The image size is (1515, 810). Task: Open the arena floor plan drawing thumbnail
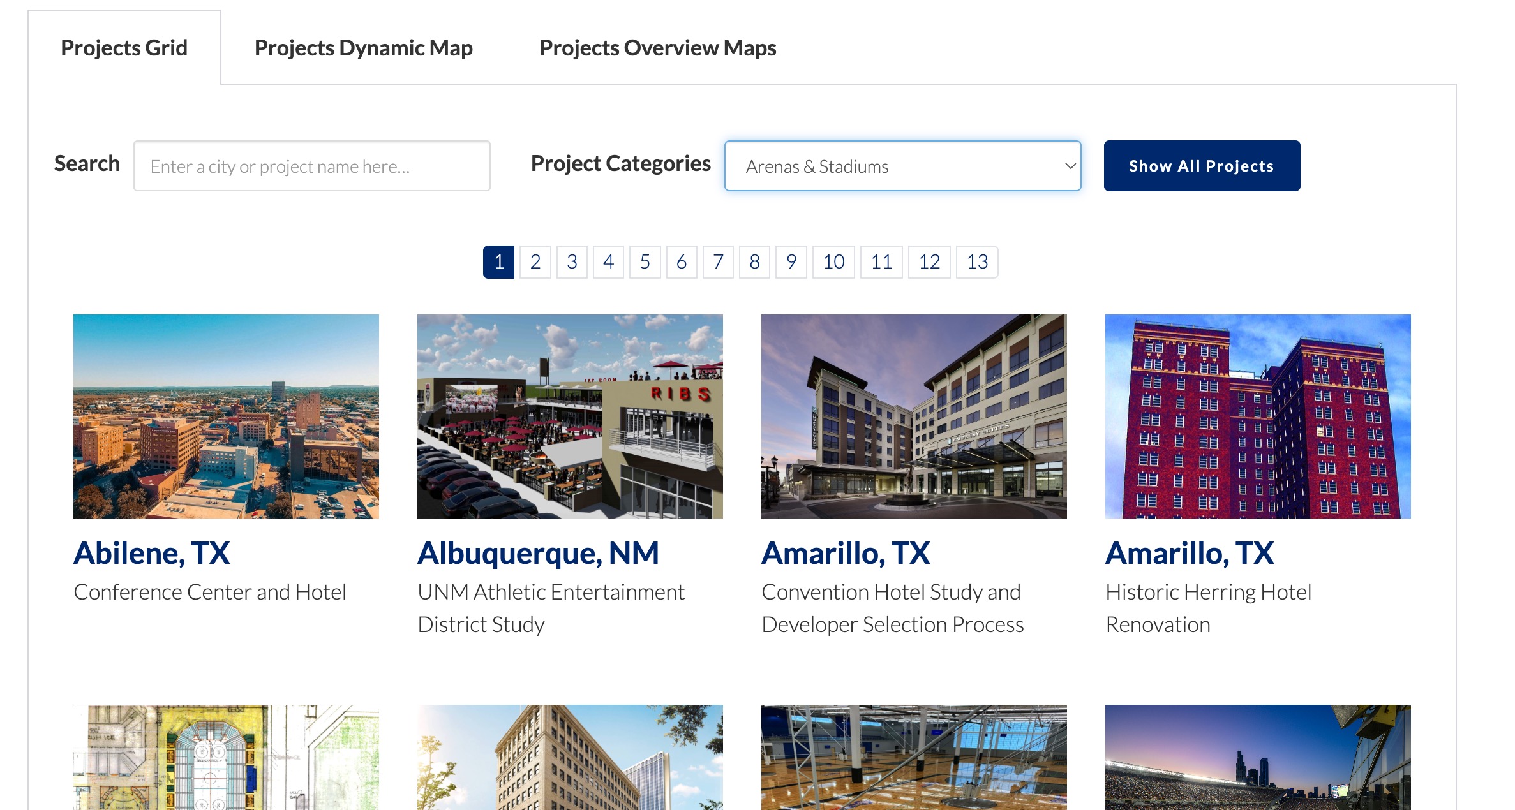click(x=226, y=757)
